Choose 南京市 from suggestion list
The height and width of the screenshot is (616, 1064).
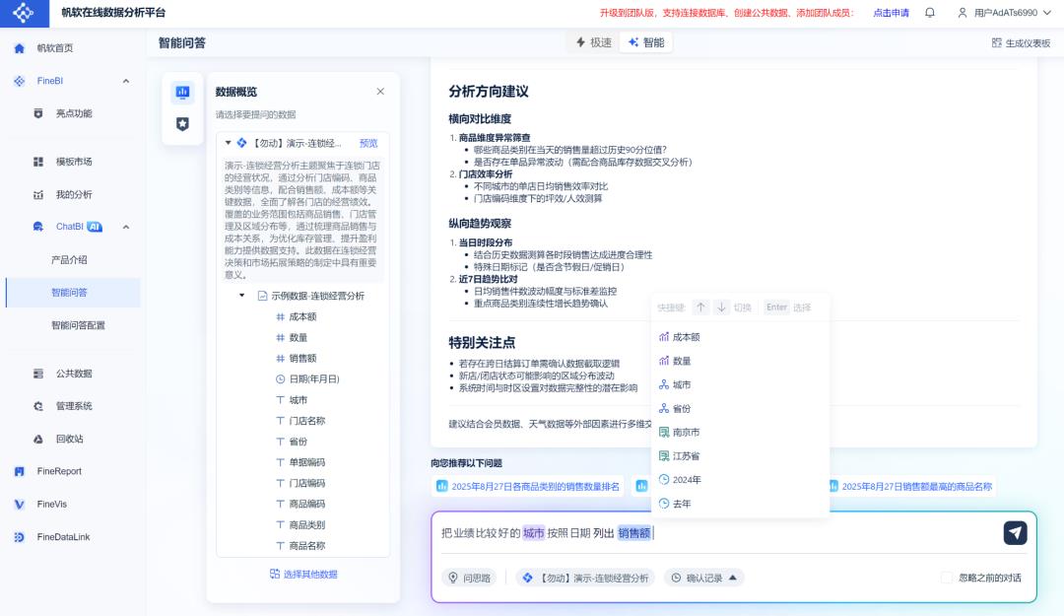point(686,433)
